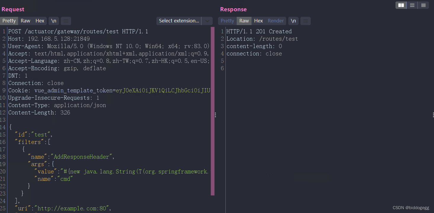Click the Content-Type: application/json line
434x213 pixels.
coord(57,105)
